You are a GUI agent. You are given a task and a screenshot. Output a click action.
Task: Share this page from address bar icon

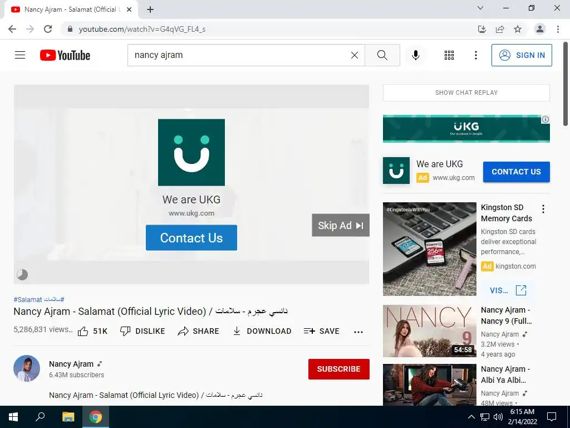[500, 29]
